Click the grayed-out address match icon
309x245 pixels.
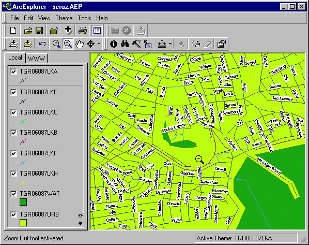(182, 44)
